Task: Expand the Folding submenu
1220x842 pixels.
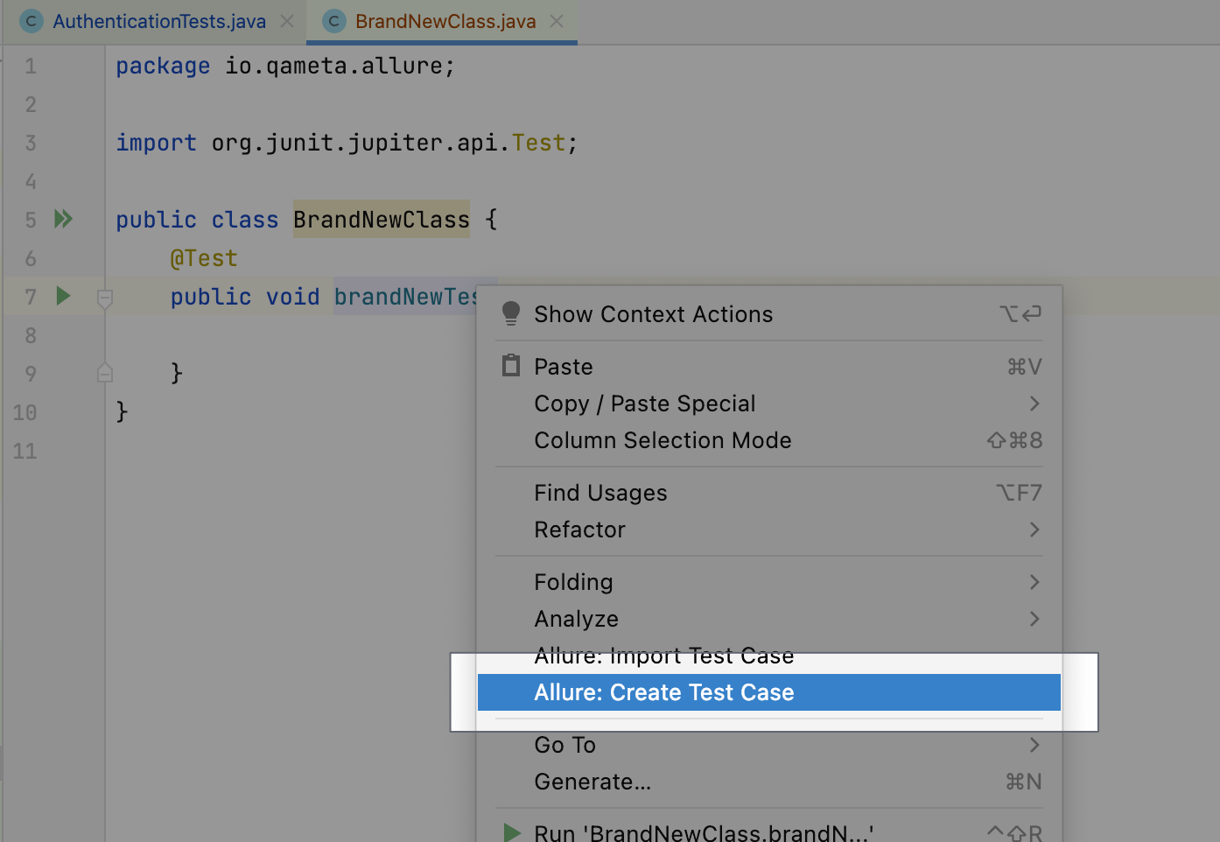Action: pyautogui.click(x=573, y=581)
